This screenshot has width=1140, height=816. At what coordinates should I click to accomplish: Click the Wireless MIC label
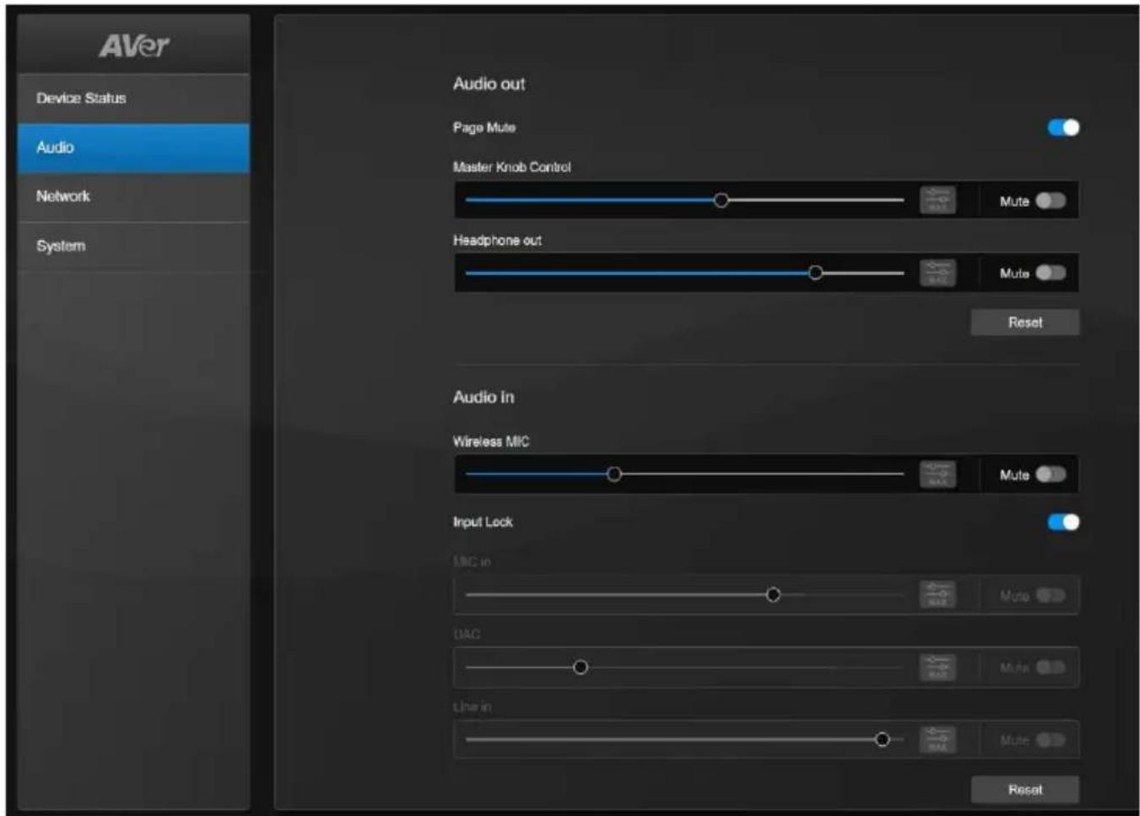491,441
